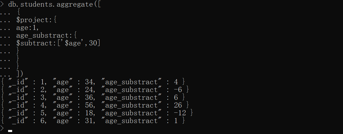Click the result row with _id 1
The width and height of the screenshot is (343, 134).
click(92, 82)
